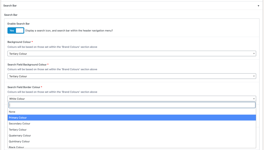264x150 pixels.
Task: Click the Enable Search Bar label
Action: (x=19, y=24)
